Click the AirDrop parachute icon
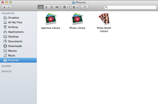This screenshot has width=158, height=104. click(x=5, y=27)
